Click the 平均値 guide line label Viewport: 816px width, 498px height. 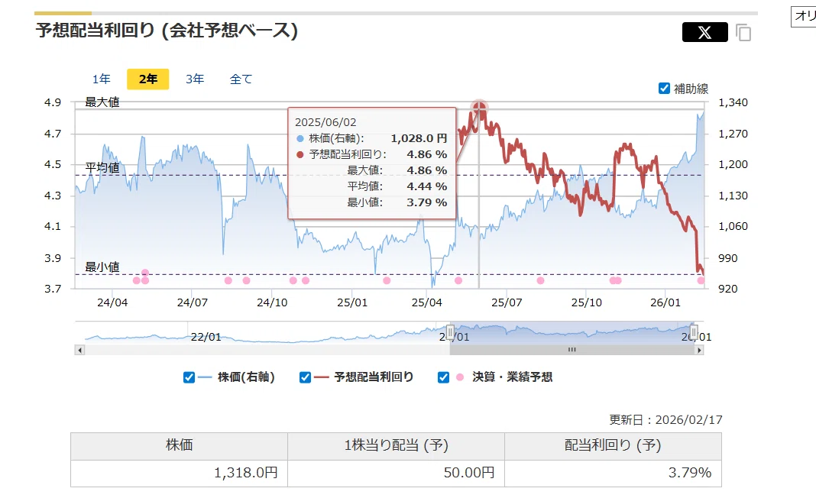click(x=102, y=167)
